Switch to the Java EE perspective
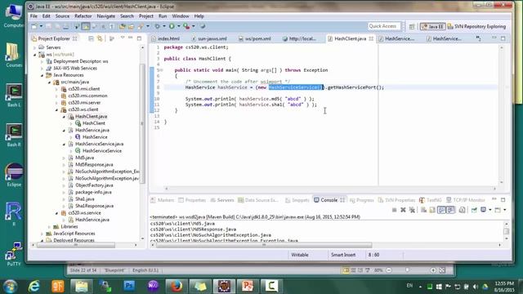 tap(432, 26)
